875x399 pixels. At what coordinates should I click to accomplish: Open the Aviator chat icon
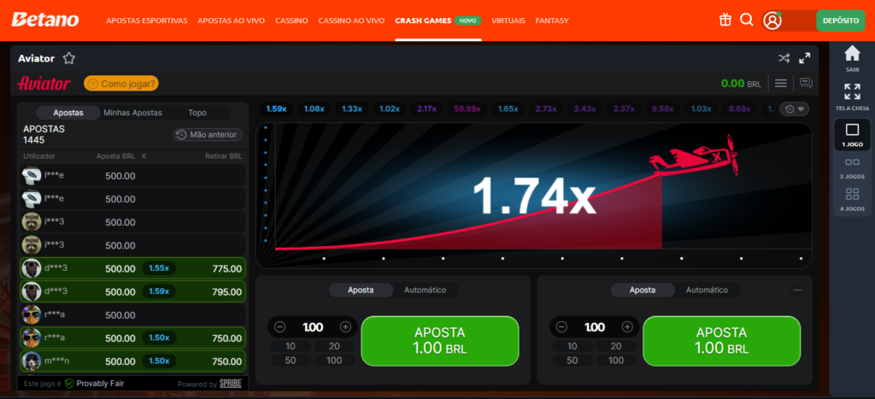(x=806, y=83)
